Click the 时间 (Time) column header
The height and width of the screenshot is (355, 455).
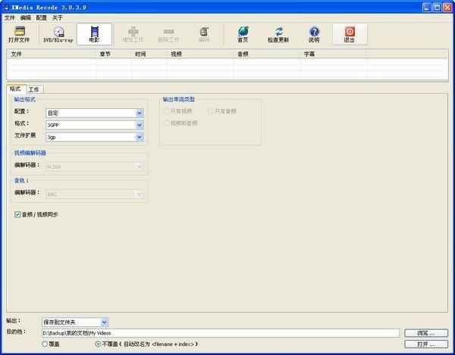coord(149,54)
